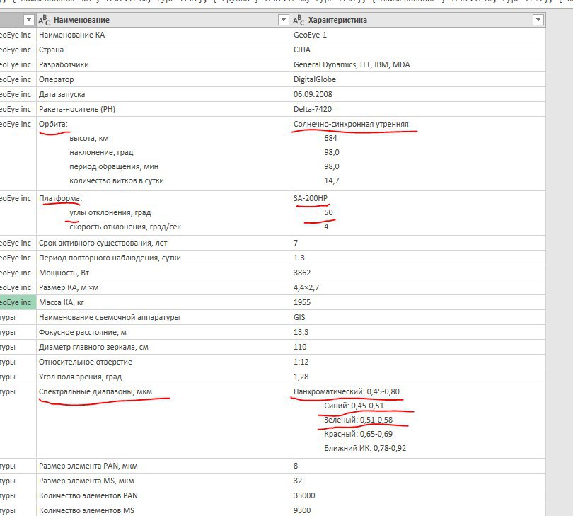Select cell value '1-3'
Screen dimensions: 573x516
(418, 258)
